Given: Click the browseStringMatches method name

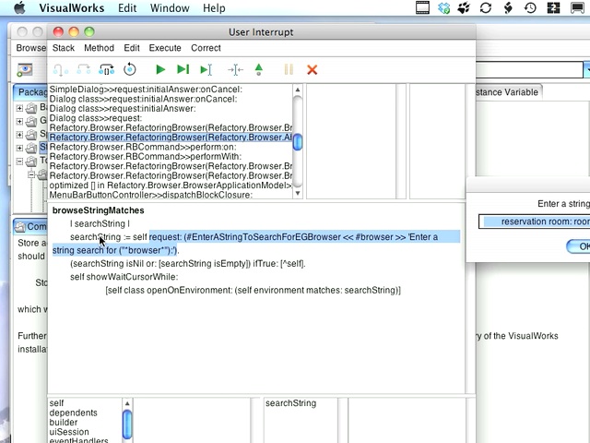Looking at the screenshot, I should 99,210.
